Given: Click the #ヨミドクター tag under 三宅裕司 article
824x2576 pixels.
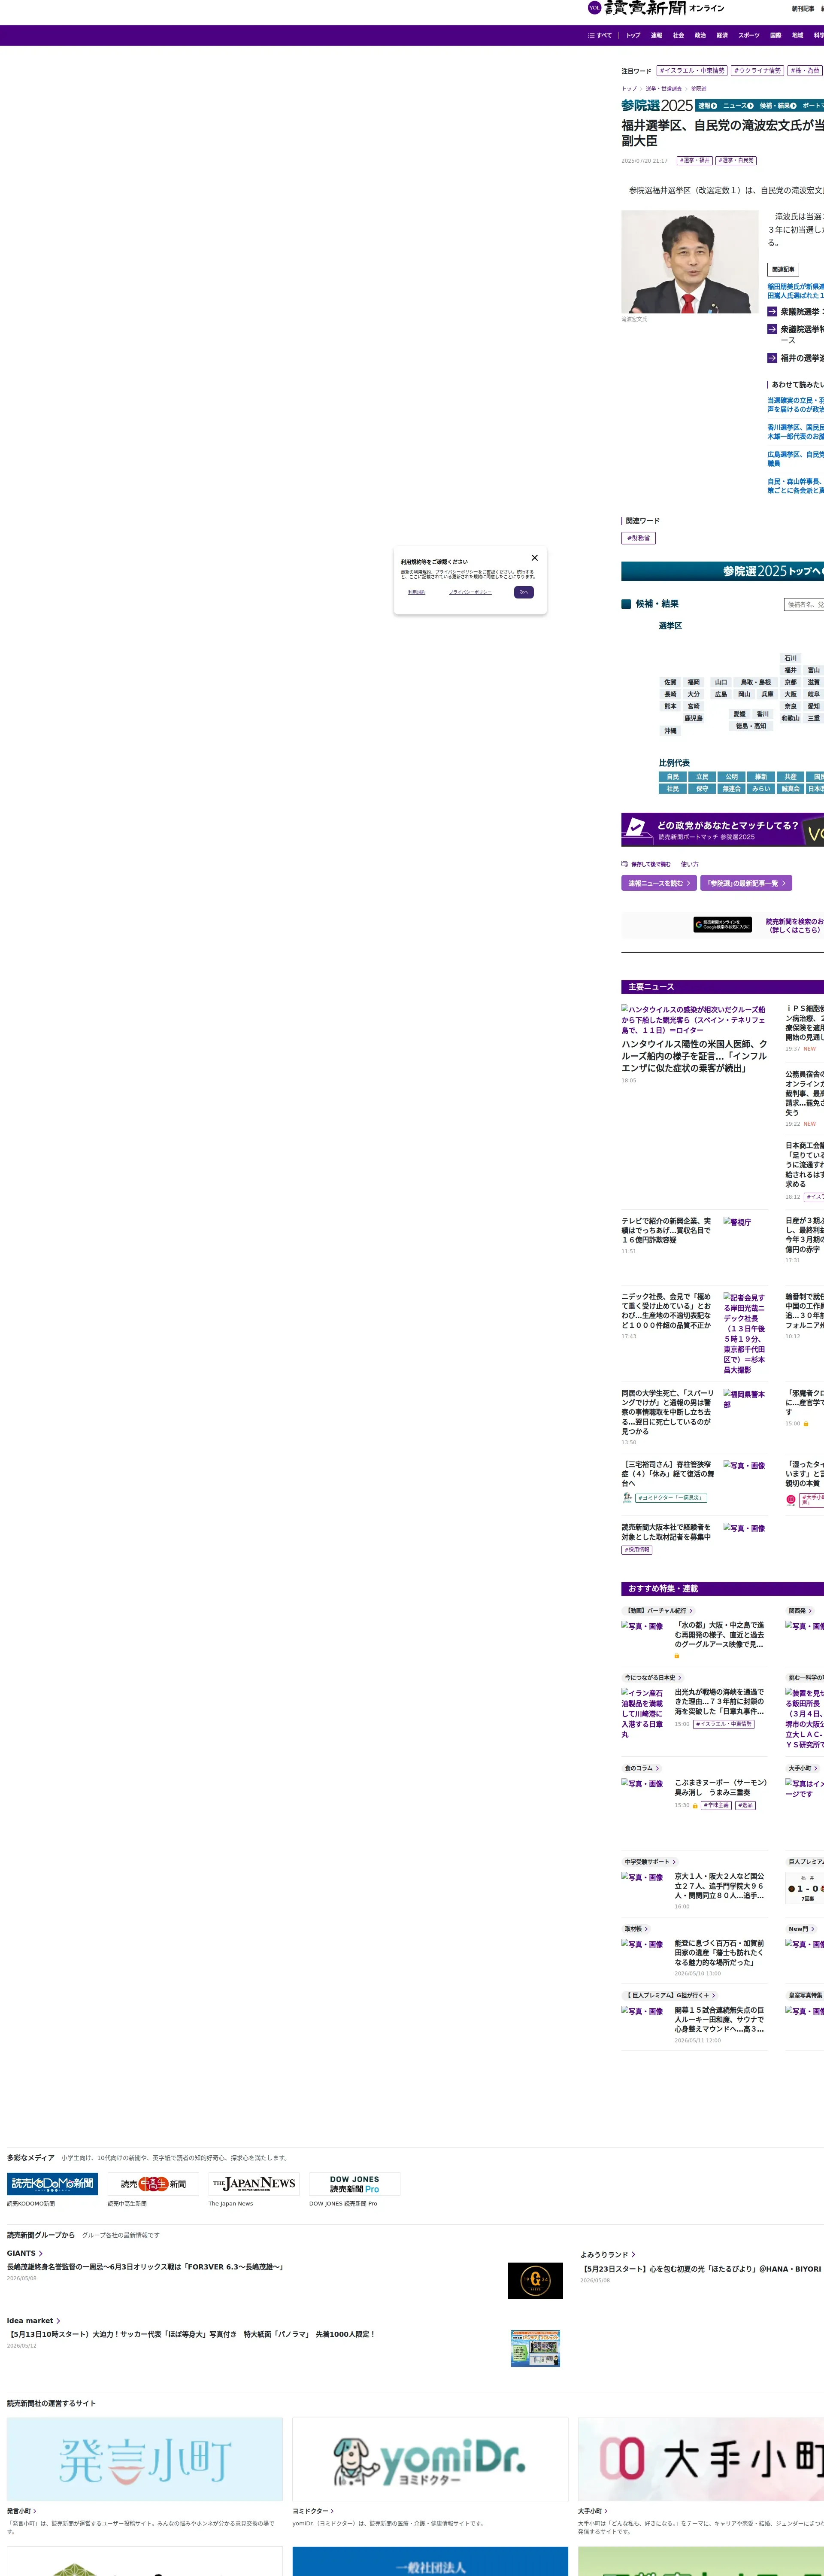Looking at the screenshot, I should 671,1498.
